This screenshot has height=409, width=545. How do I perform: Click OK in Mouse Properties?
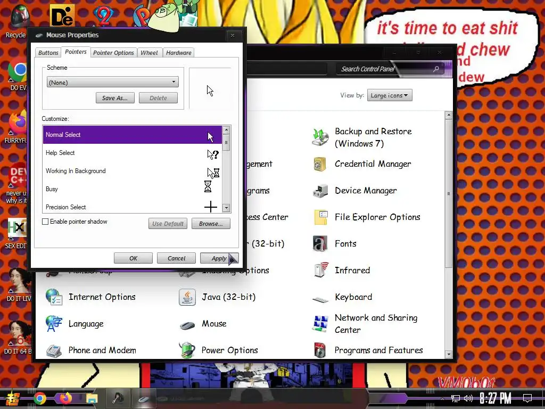tap(133, 258)
